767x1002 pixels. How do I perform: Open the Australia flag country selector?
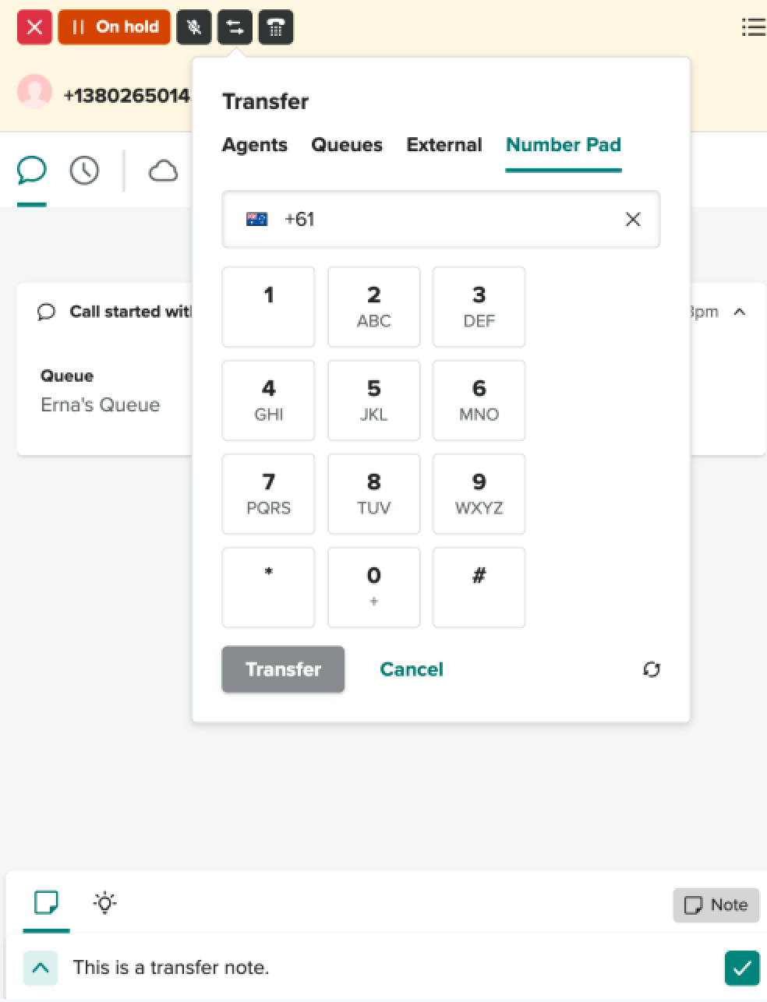(x=257, y=219)
